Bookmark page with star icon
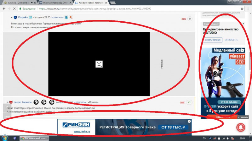 tap(242, 8)
